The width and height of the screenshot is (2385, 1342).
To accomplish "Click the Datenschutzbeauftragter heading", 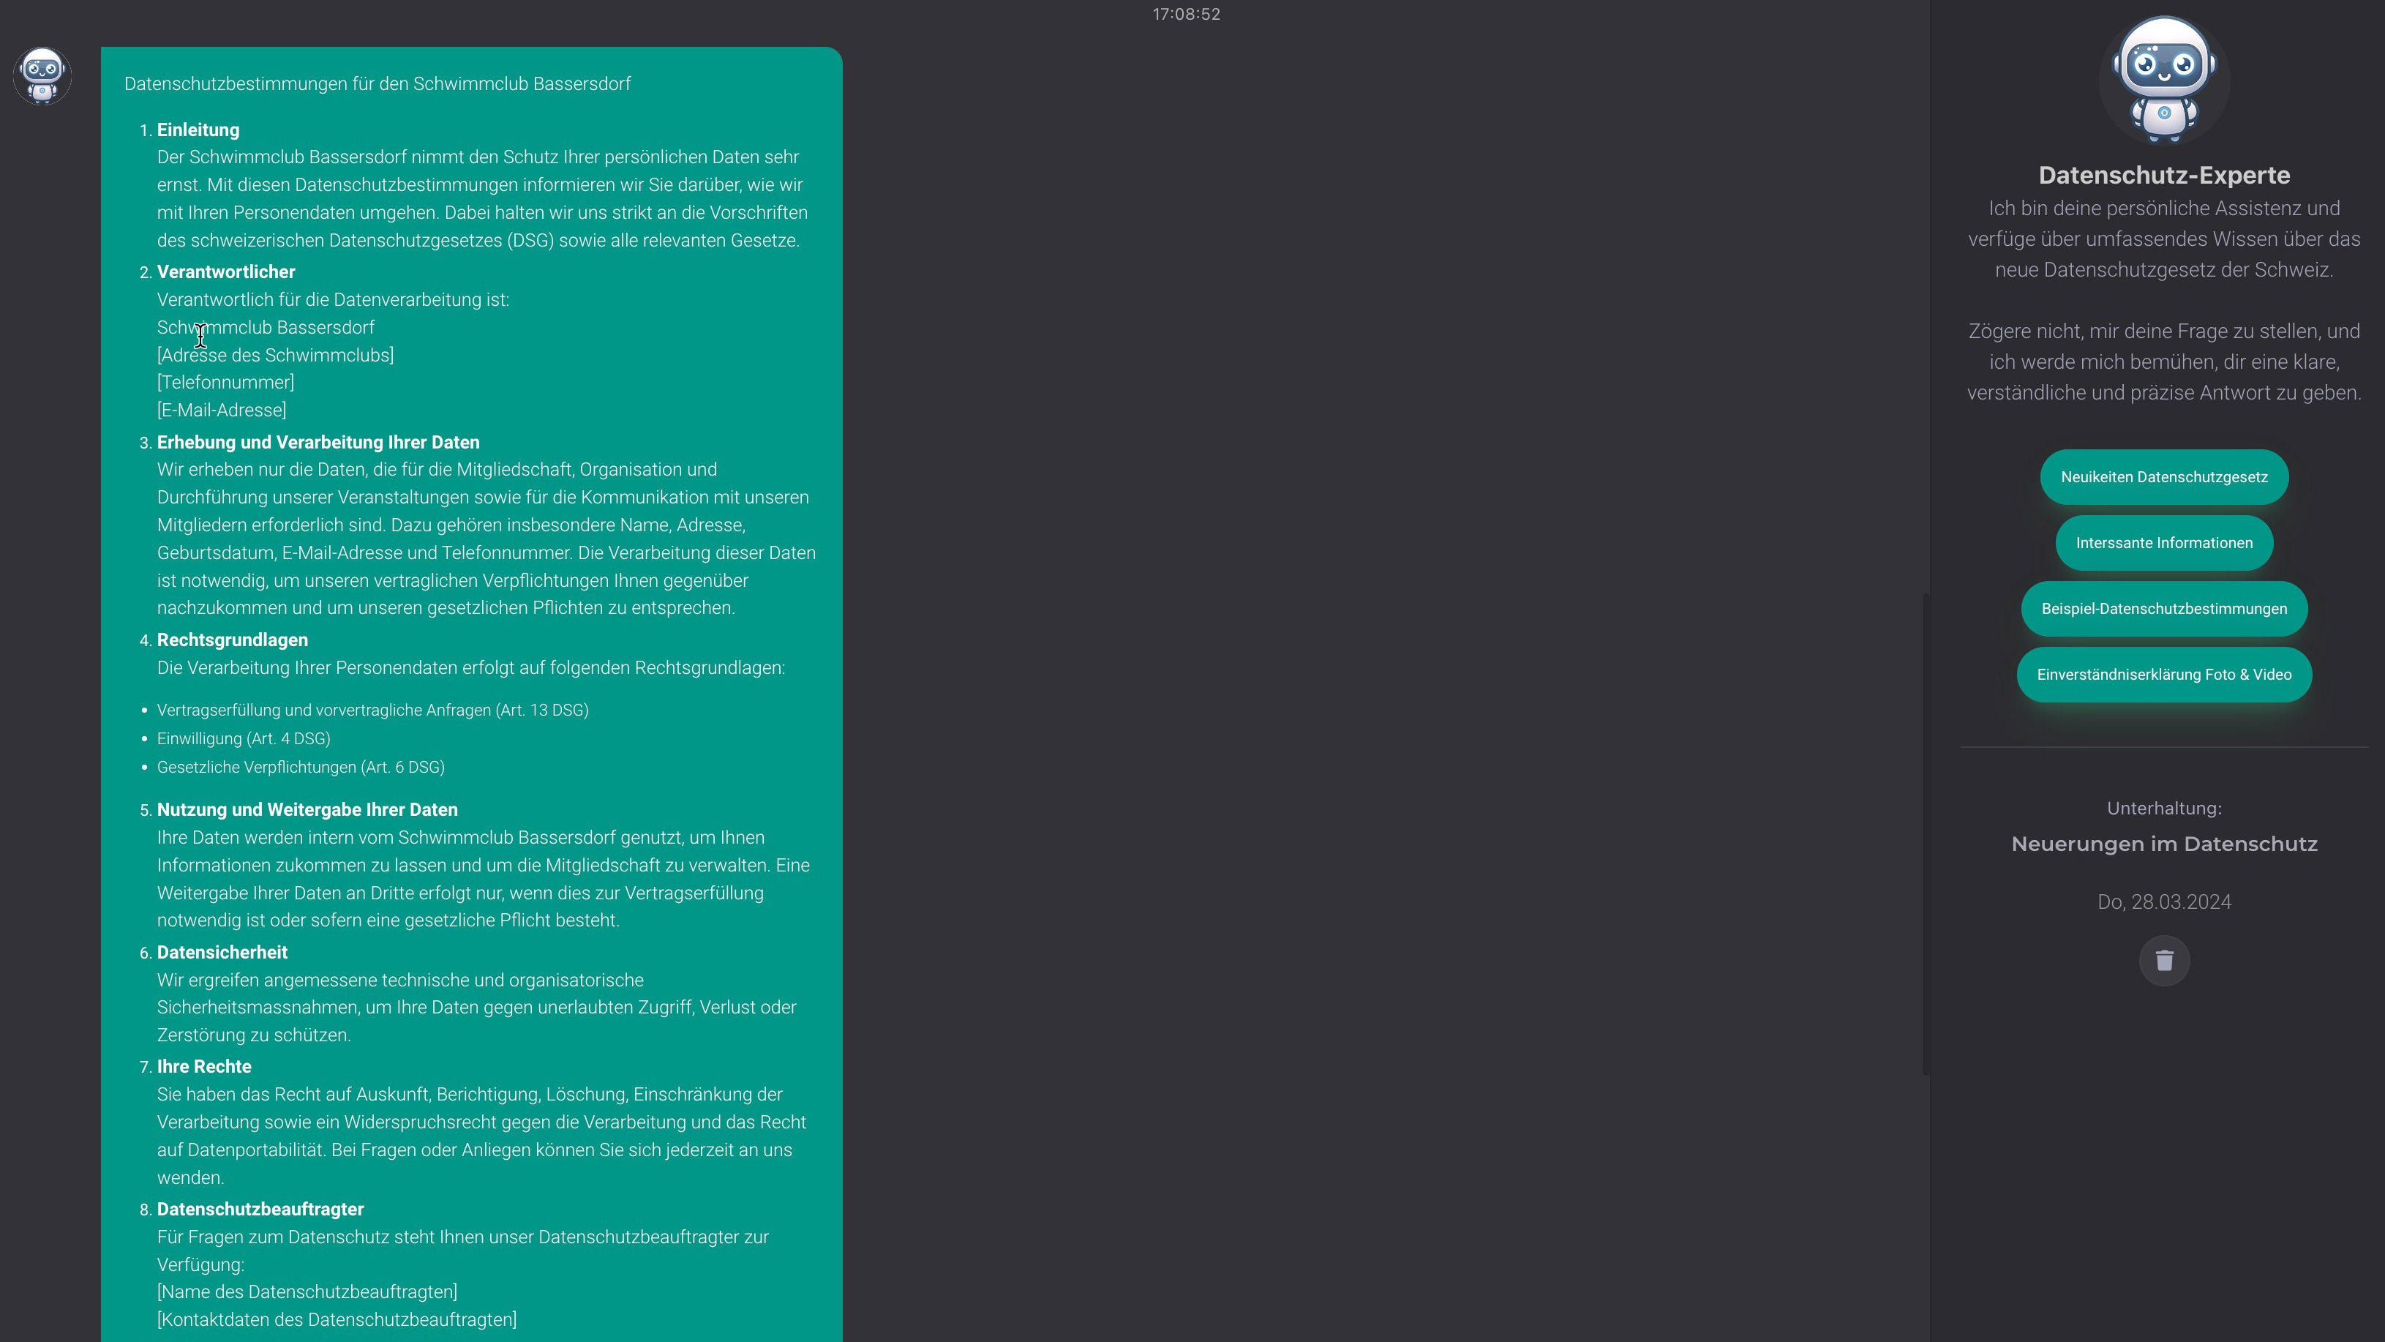I will (x=260, y=1210).
